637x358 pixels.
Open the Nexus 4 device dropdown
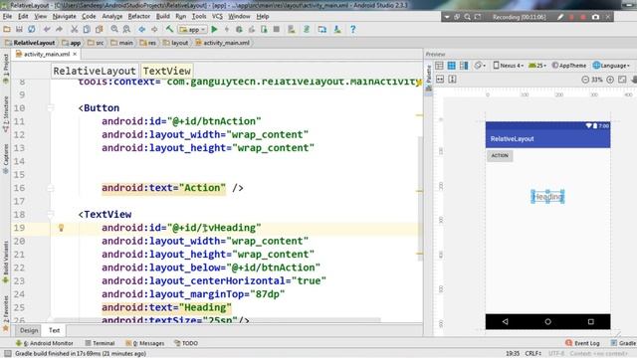[x=509, y=66]
